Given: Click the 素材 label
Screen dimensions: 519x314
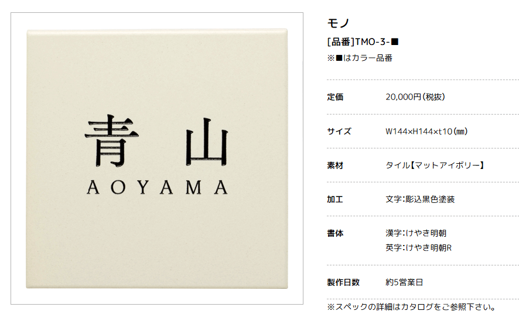Looking at the screenshot, I should [x=335, y=165].
